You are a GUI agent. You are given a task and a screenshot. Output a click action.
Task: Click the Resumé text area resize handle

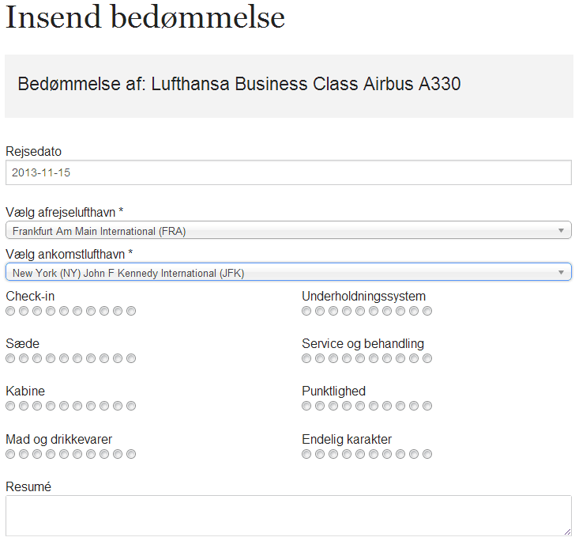pos(566,532)
